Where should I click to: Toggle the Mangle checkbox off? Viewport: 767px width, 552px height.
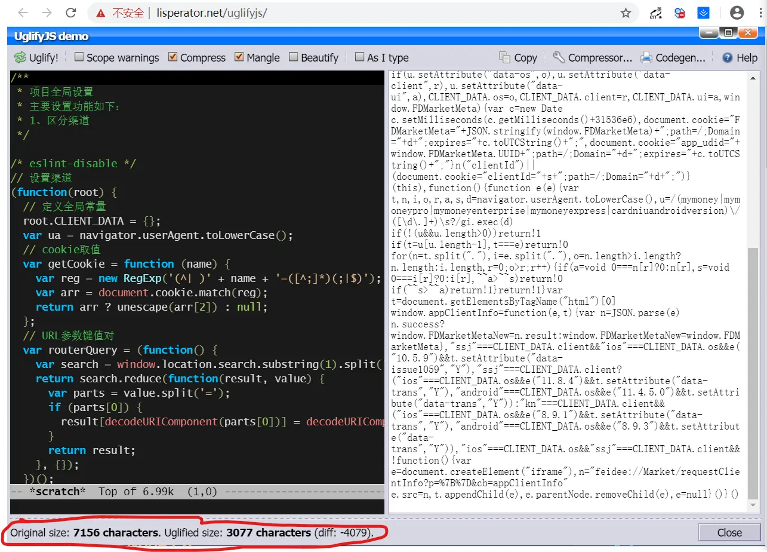pos(239,57)
